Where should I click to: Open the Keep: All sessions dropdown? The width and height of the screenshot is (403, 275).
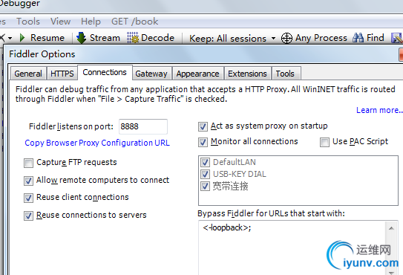pyautogui.click(x=232, y=39)
